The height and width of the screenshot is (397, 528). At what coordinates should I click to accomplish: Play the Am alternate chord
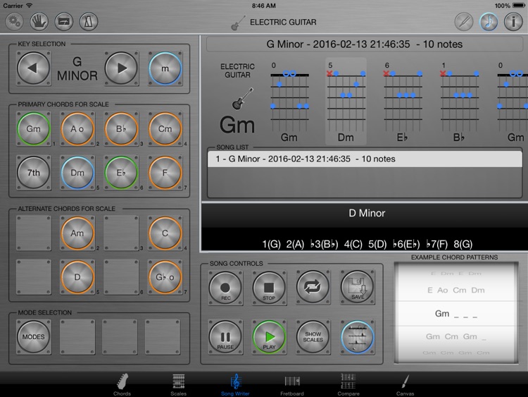click(x=77, y=233)
